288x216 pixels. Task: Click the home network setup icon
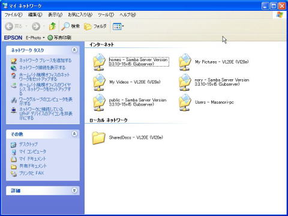point(14,76)
